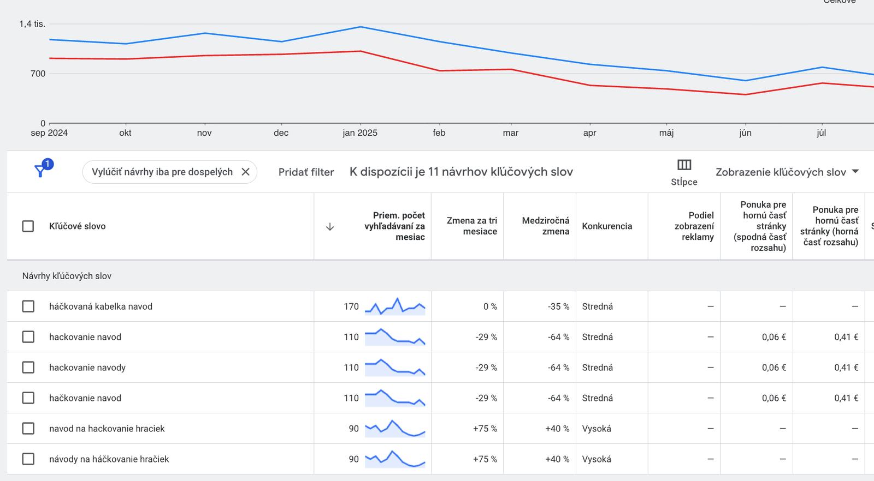Toggle the select-all keywords header checkbox
Screen dimensions: 874x481
click(28, 226)
